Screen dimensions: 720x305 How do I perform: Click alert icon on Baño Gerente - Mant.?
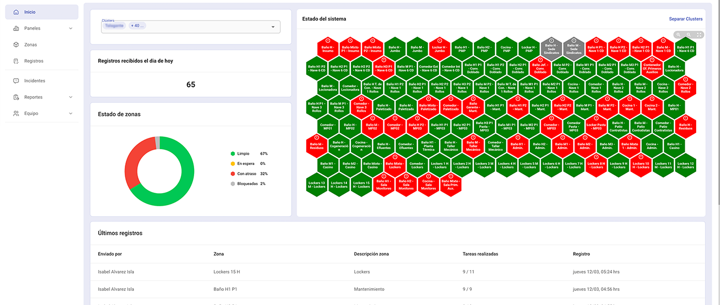coord(473,98)
